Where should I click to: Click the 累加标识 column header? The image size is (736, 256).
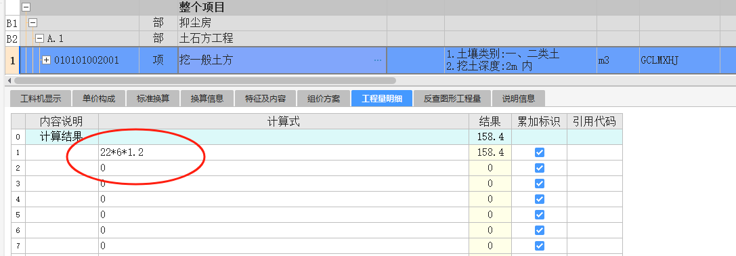click(x=540, y=122)
